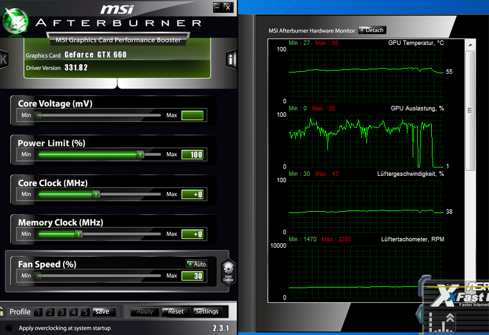Toggle Auto fan speed control
The image size is (489, 335).
tap(196, 264)
